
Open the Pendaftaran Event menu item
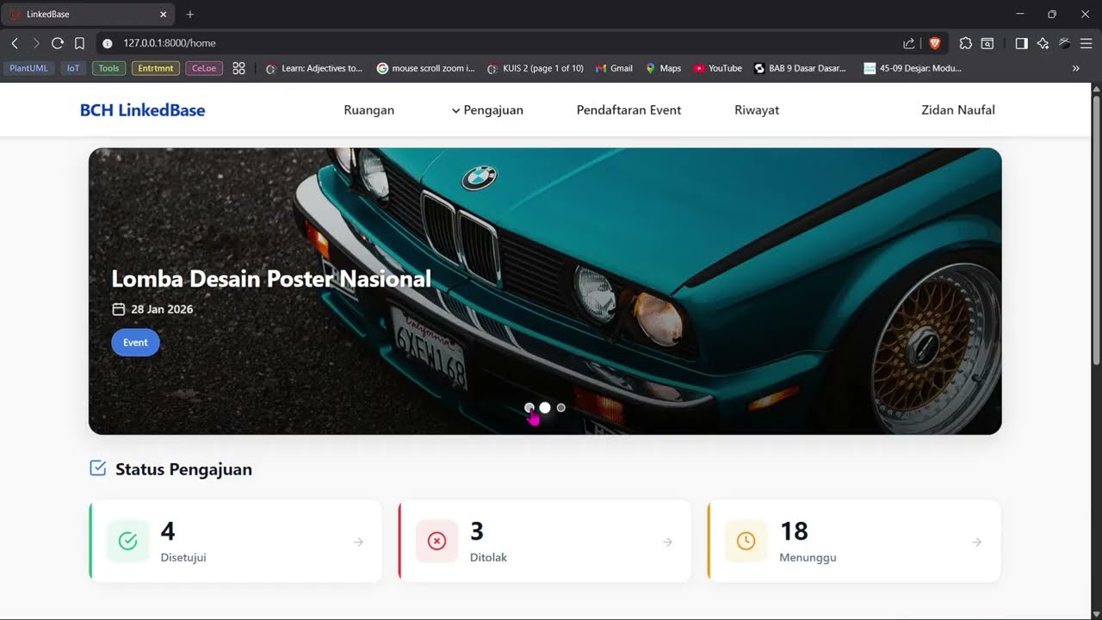click(628, 110)
